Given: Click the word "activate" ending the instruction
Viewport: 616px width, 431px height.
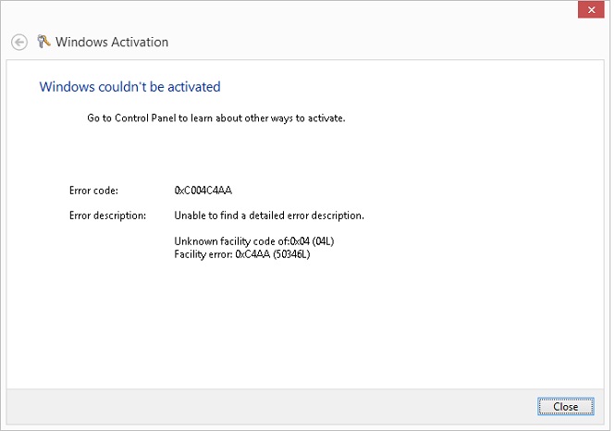Looking at the screenshot, I should pos(325,118).
